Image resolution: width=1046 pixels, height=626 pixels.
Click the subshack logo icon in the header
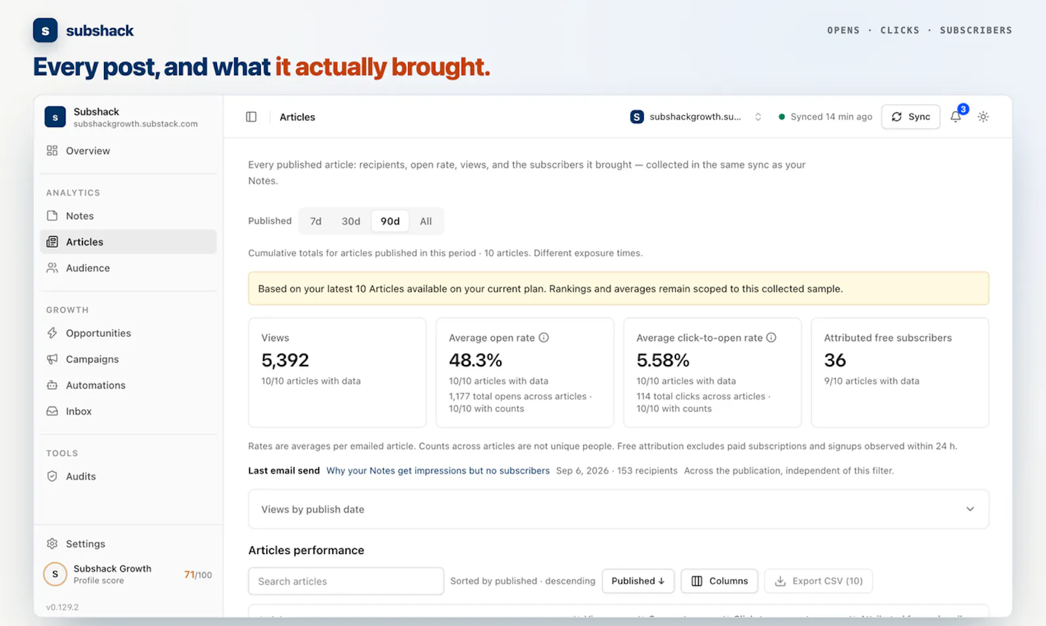pyautogui.click(x=45, y=30)
